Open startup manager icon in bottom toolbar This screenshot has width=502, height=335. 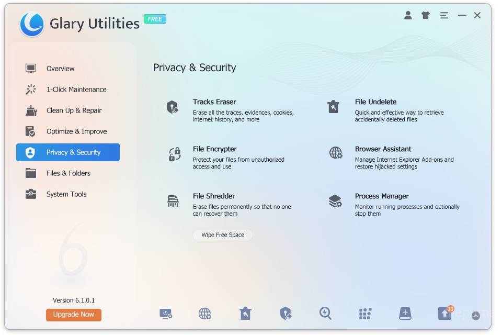point(166,314)
